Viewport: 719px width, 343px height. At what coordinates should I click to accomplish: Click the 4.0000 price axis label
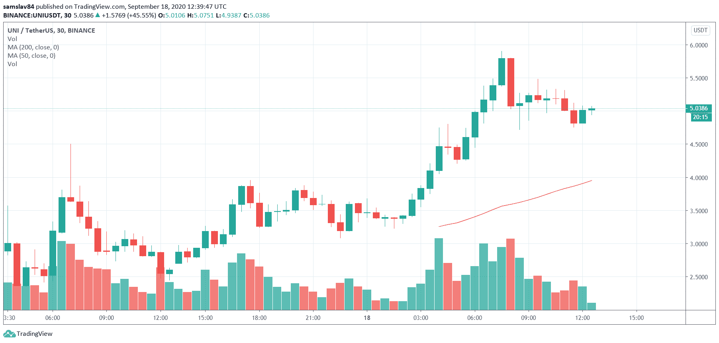coord(699,178)
